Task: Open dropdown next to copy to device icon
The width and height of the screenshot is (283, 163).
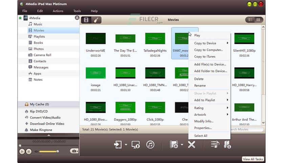Action: point(126,144)
